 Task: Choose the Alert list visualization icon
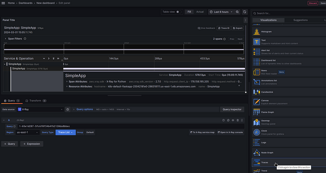(257, 52)
